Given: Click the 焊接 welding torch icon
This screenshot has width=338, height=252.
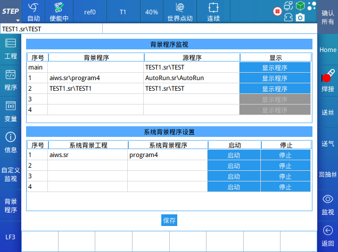Looking at the screenshot, I should point(328,80).
